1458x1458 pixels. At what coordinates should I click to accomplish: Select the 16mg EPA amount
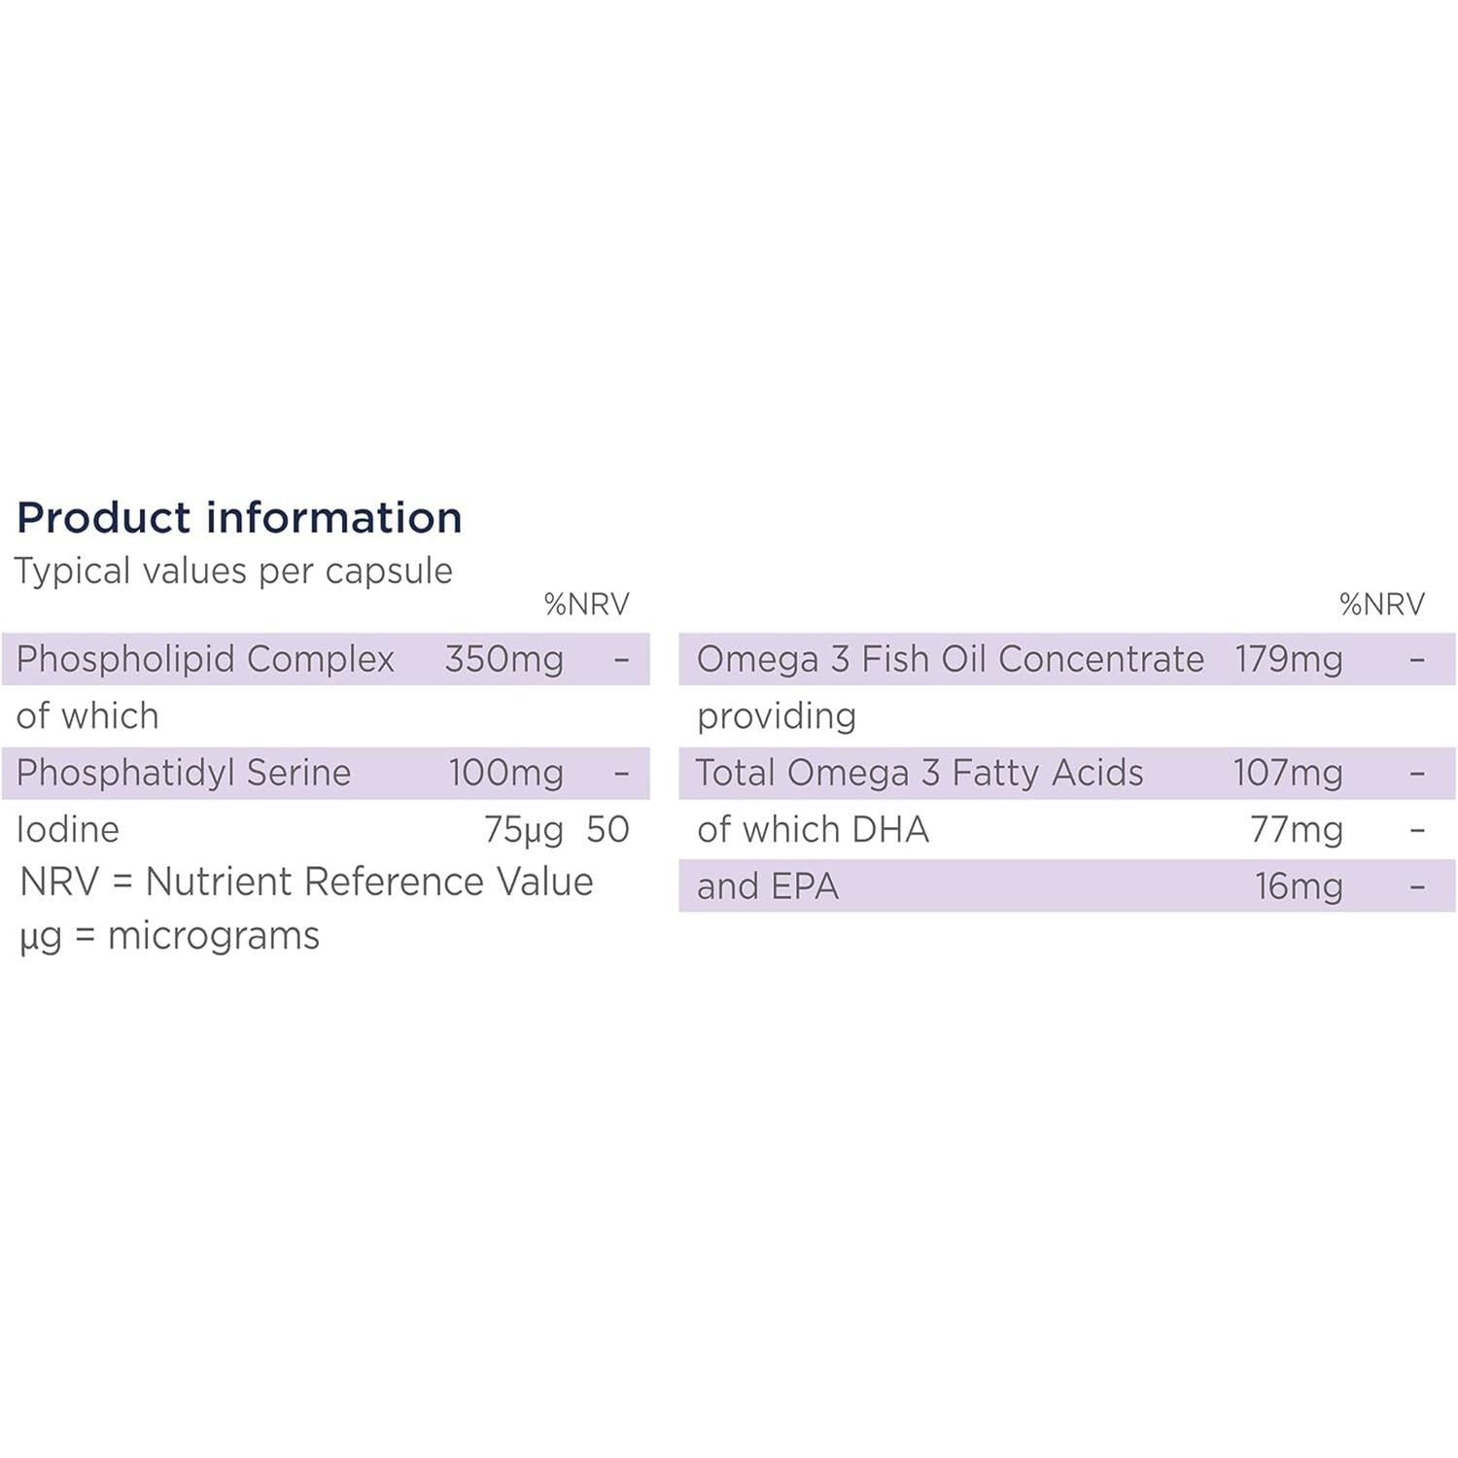1298,886
